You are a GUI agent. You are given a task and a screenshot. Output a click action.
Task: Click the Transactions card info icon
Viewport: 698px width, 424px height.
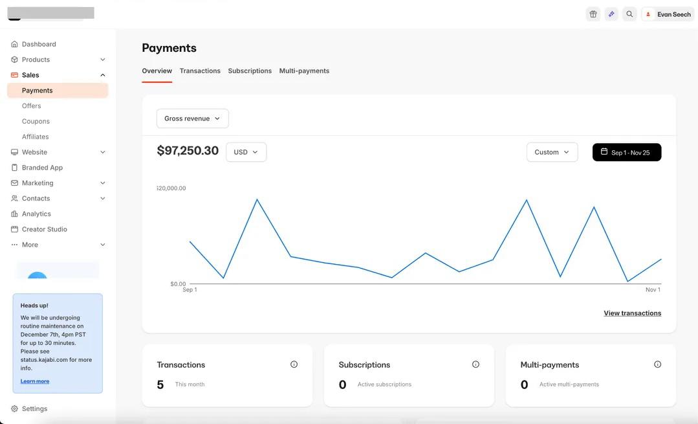[294, 364]
